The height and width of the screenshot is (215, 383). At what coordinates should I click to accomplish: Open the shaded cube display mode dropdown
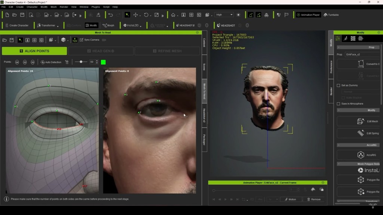pyautogui.click(x=68, y=40)
